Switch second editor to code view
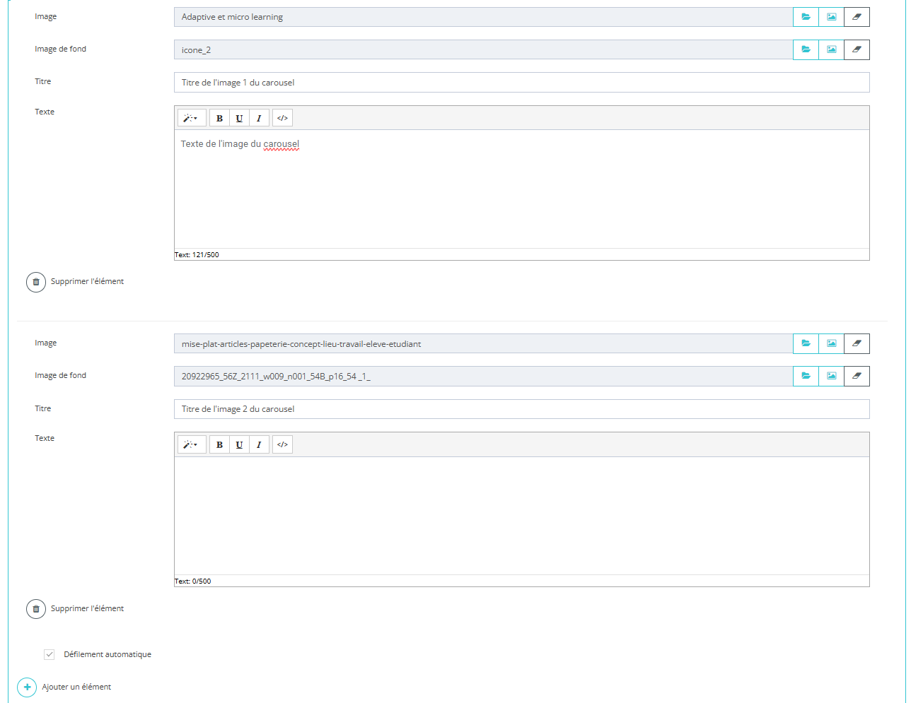 pos(282,444)
